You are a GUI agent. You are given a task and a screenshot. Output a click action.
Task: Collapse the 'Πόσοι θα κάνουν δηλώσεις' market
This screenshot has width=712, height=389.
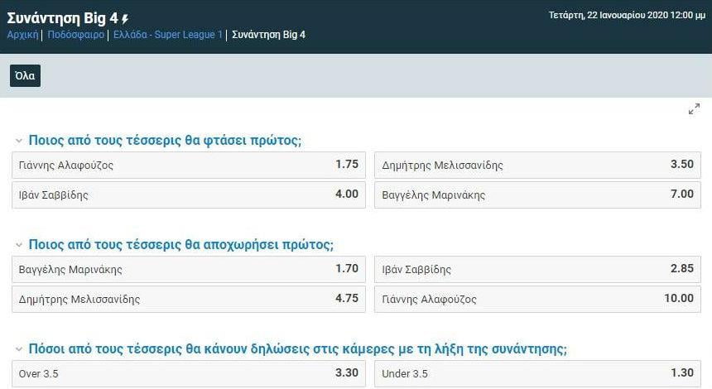(x=19, y=349)
